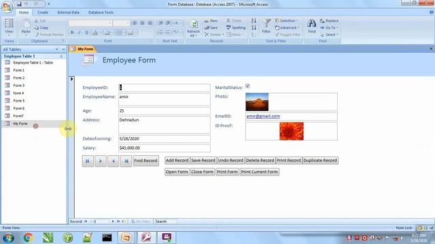Select the My Form document tab

point(82,49)
